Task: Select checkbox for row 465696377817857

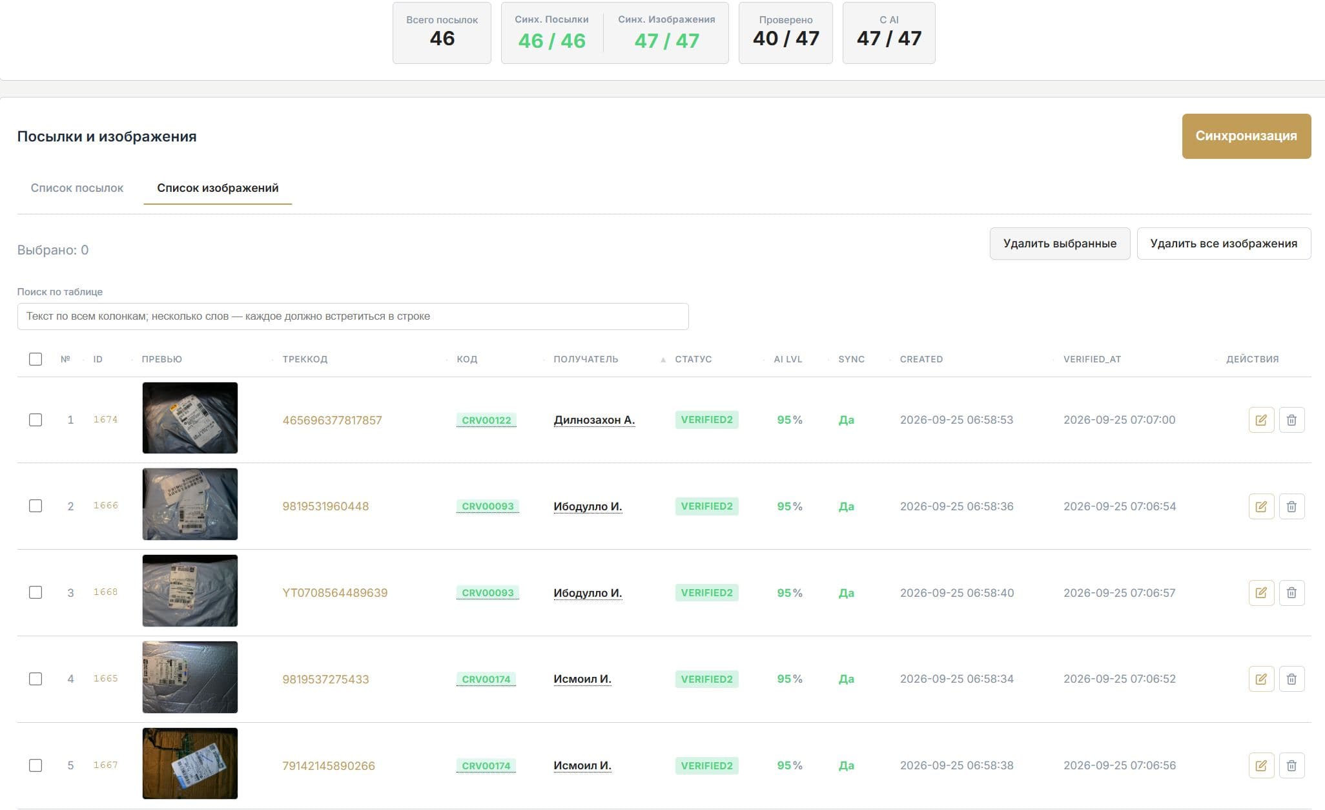Action: tap(36, 420)
